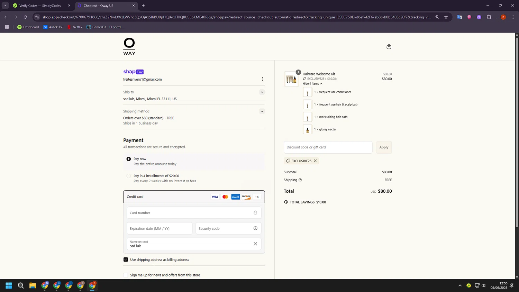Open the tab search dropdown arrow
The height and width of the screenshot is (292, 519).
tap(5, 6)
